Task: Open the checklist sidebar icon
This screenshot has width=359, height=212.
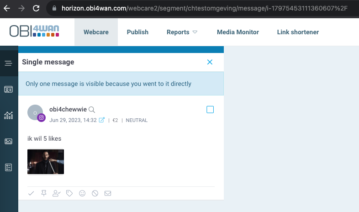Action: click(x=9, y=167)
